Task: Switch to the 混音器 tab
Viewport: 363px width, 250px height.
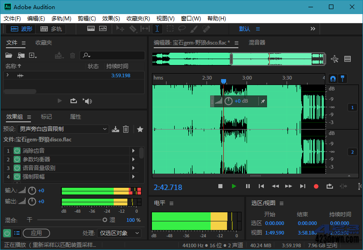Action: coord(257,42)
